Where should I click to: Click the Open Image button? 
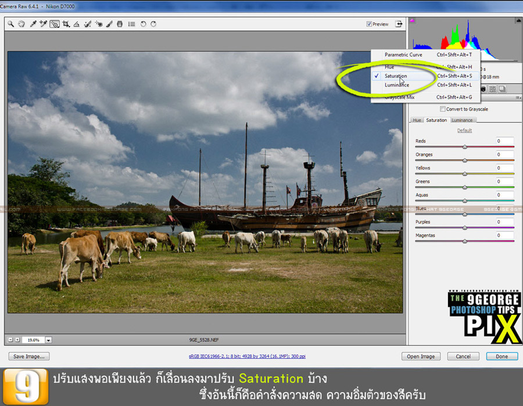[x=421, y=356]
